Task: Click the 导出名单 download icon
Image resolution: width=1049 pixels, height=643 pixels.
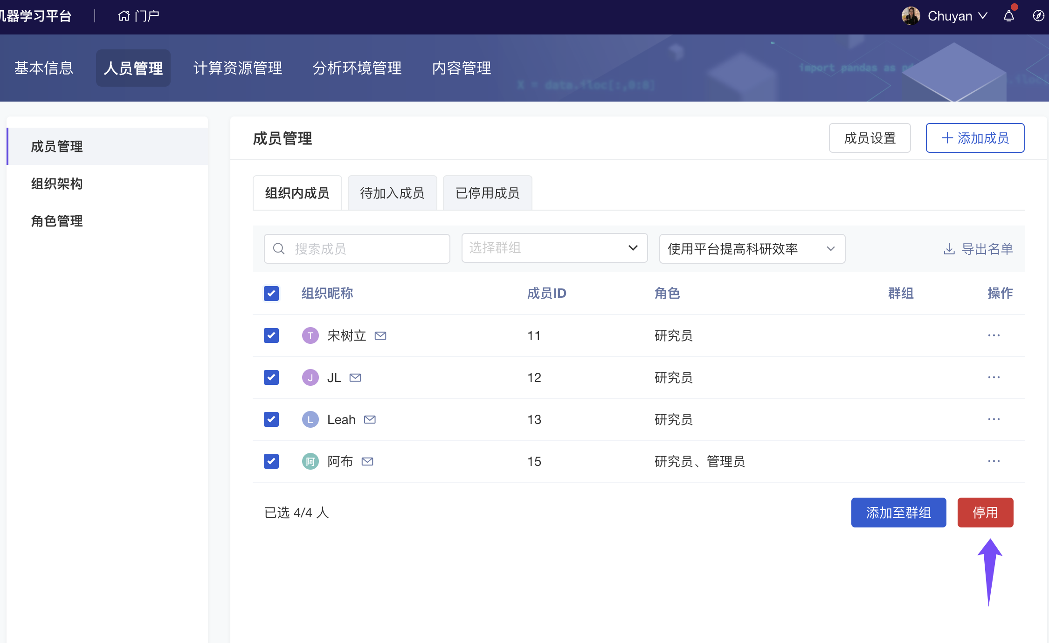Action: [x=949, y=249]
